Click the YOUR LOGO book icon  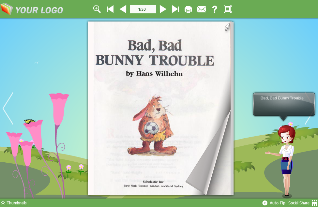pyautogui.click(x=7, y=9)
